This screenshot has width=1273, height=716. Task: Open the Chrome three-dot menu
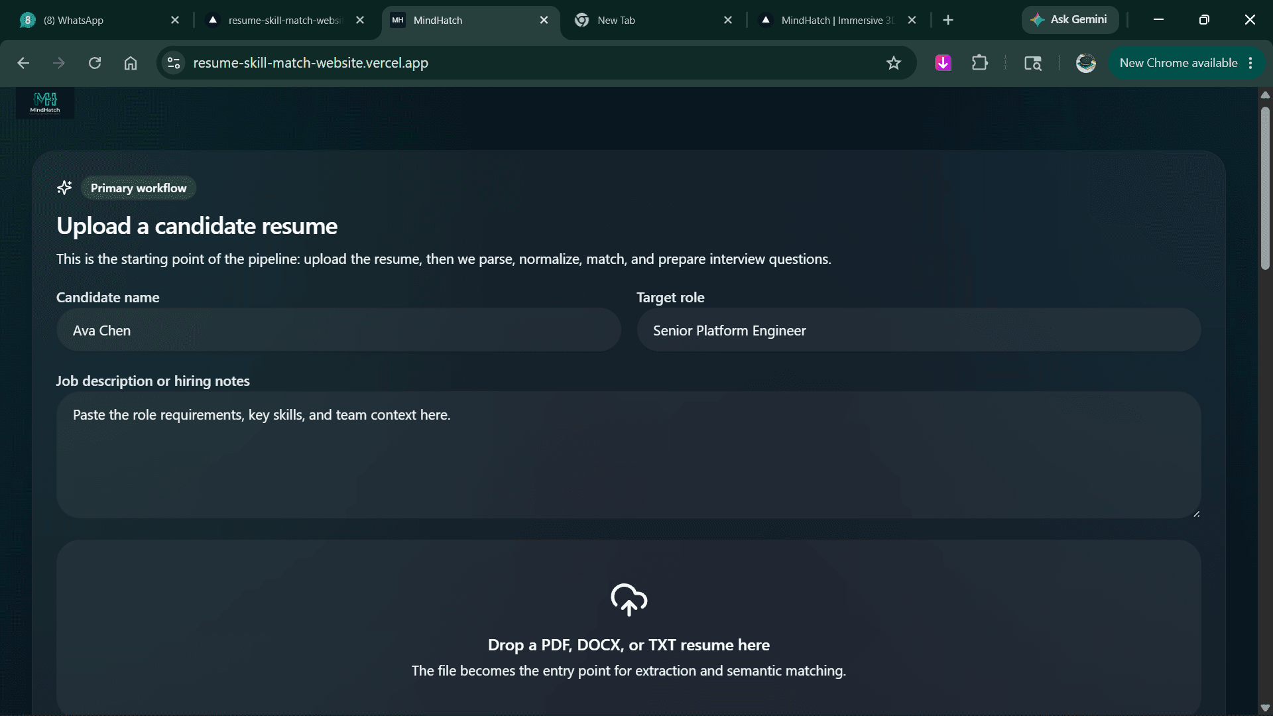click(x=1250, y=63)
